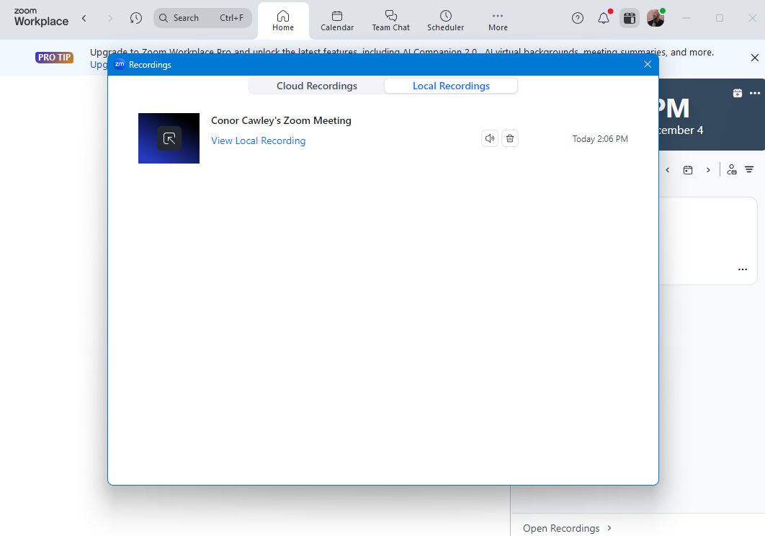This screenshot has width=765, height=536.
Task: Jump to today calendar icon
Action: point(688,170)
